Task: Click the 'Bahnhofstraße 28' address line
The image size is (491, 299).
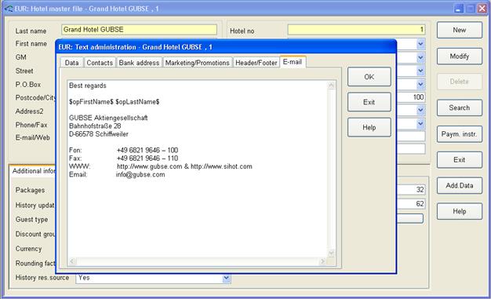Action: (95, 126)
